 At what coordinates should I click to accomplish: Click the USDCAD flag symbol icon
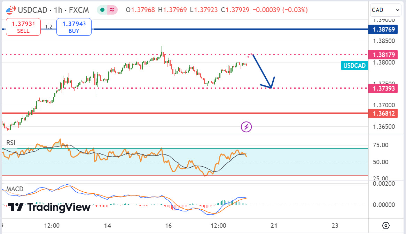click(x=10, y=10)
